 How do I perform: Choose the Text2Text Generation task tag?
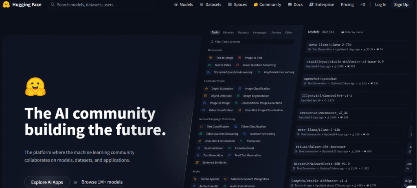[244, 156]
